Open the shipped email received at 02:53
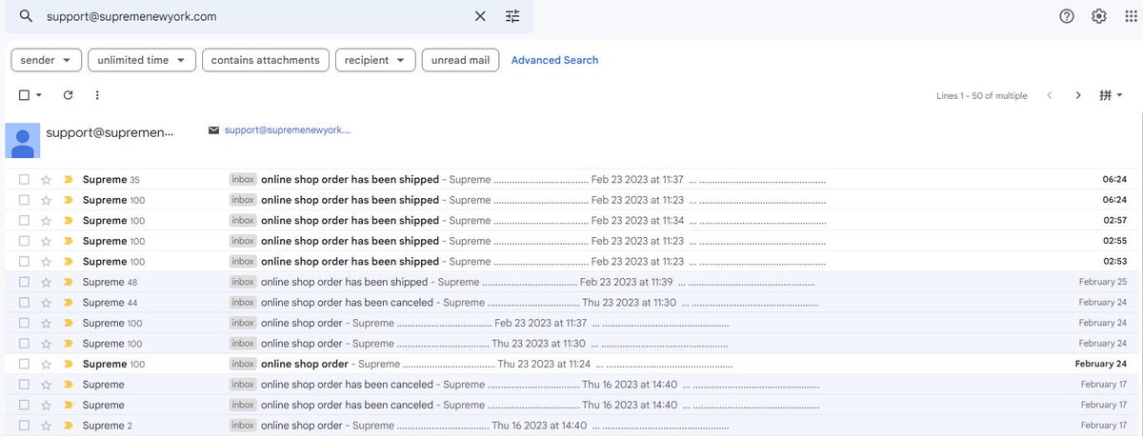This screenshot has height=437, width=1143. click(x=571, y=262)
